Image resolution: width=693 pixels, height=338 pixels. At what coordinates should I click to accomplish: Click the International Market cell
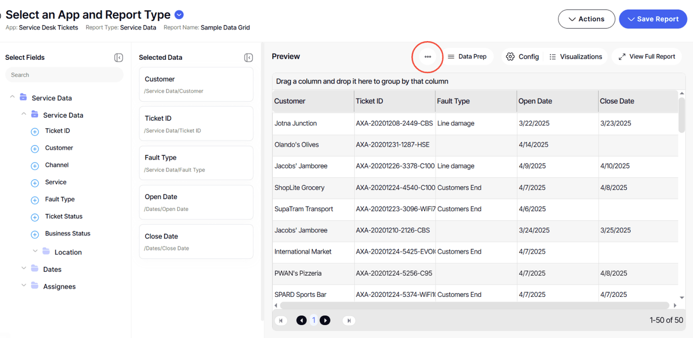pos(313,251)
